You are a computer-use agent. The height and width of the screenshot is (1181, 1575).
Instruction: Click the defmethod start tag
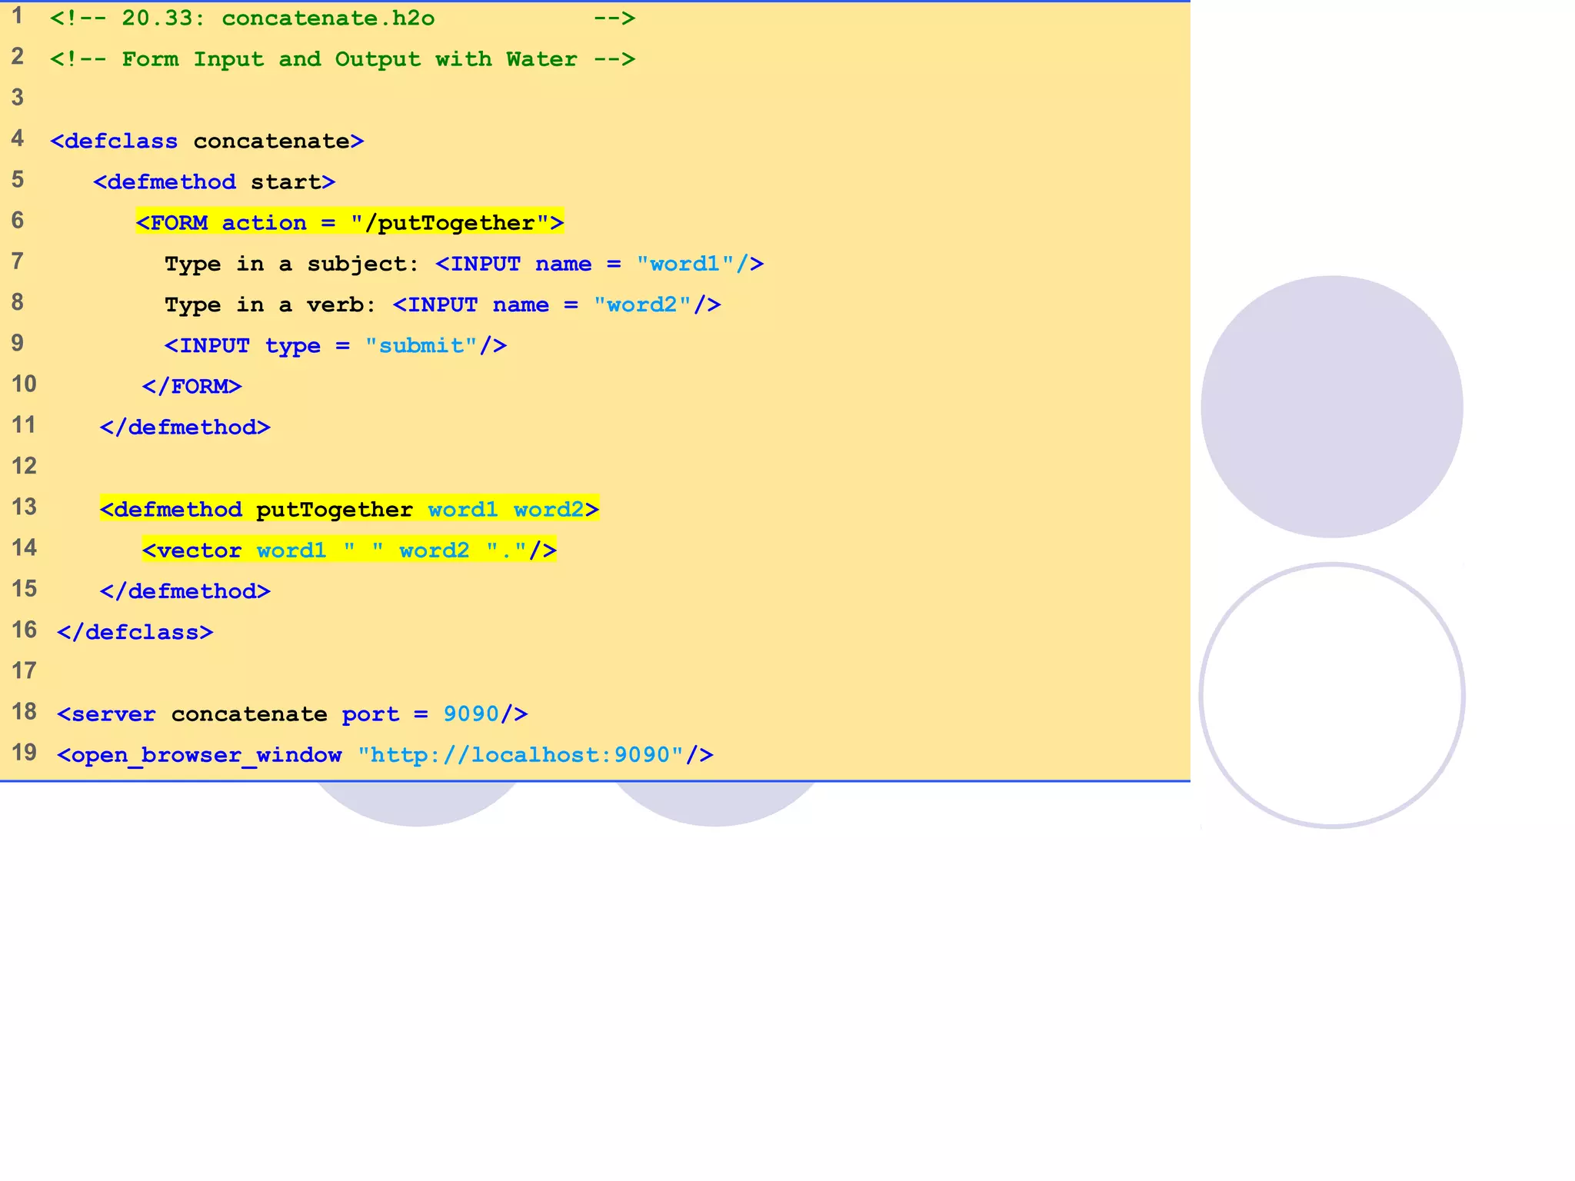(x=214, y=182)
